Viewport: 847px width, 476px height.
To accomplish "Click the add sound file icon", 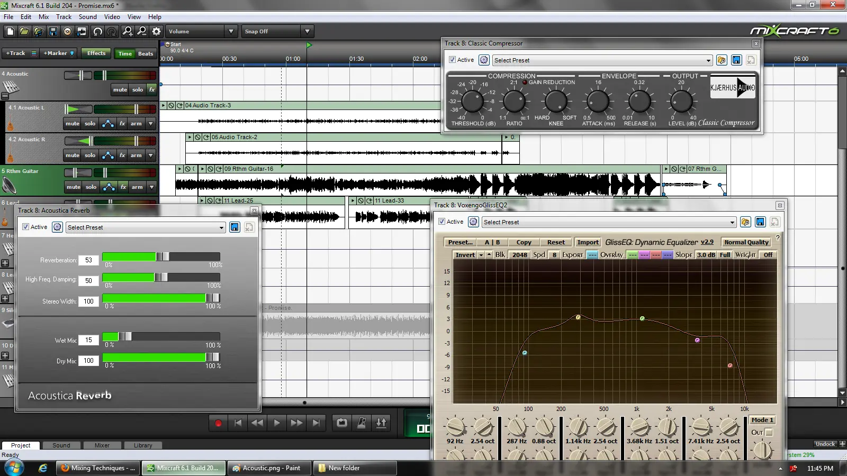I will pos(39,32).
